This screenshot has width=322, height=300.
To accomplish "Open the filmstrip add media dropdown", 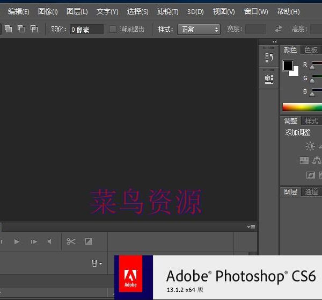I will click(x=97, y=263).
